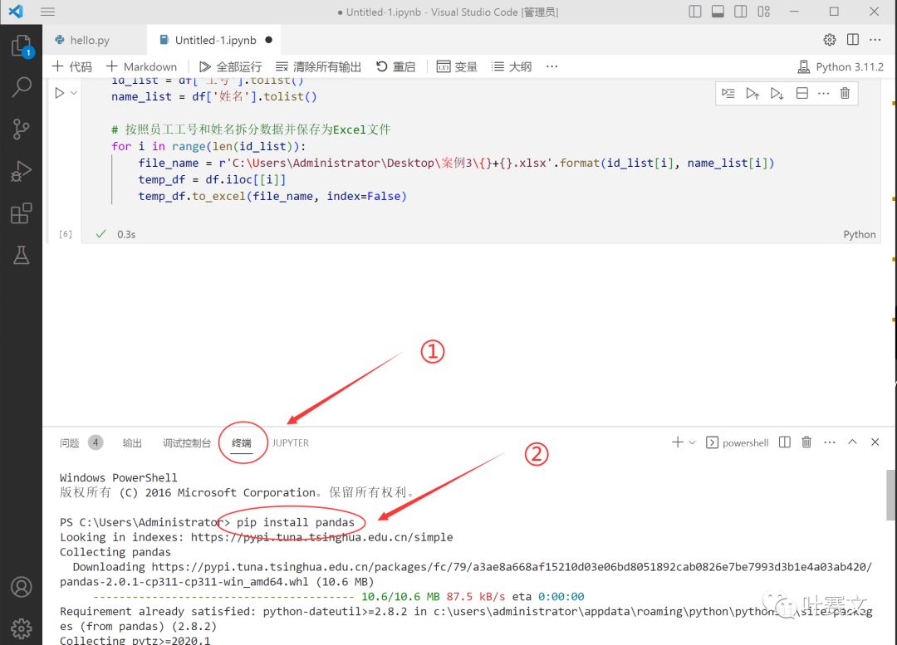Open the Run and Debug icon
Screen dimensions: 897x645
[x=22, y=171]
